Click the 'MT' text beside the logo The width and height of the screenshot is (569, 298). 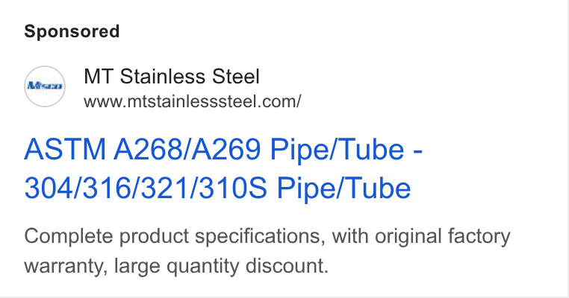[x=99, y=77]
